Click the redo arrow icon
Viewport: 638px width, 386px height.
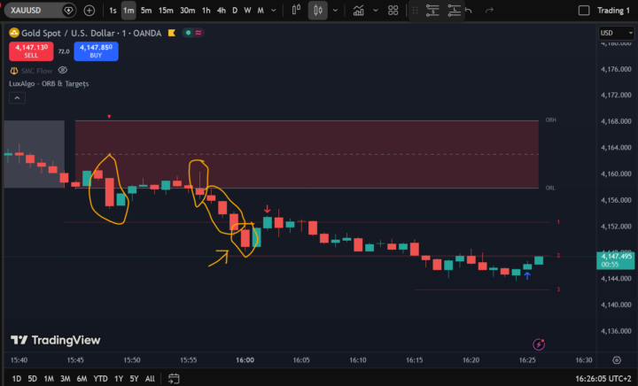[489, 11]
